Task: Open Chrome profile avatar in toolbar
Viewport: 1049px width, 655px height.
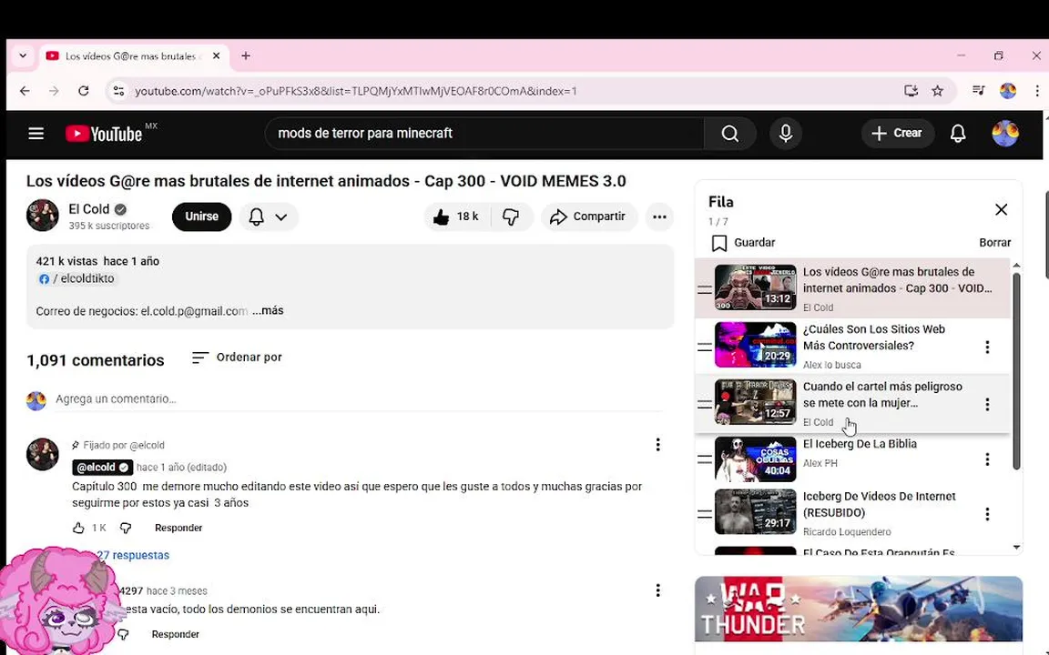Action: [x=1007, y=91]
